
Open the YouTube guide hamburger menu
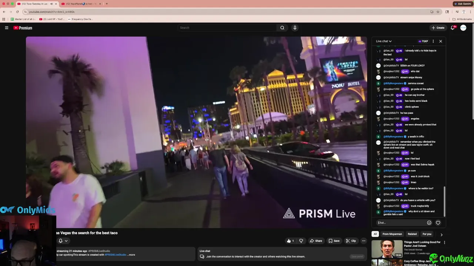[x=6, y=28]
